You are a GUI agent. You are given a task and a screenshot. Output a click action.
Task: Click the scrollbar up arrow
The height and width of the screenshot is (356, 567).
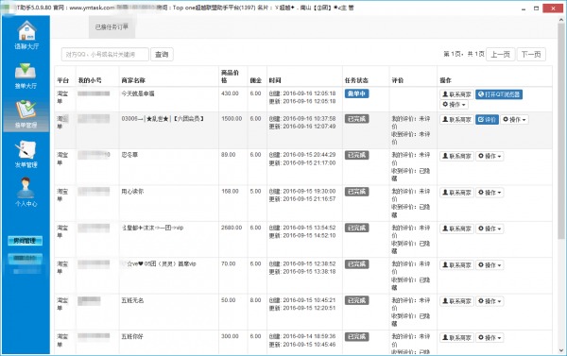pos(561,20)
